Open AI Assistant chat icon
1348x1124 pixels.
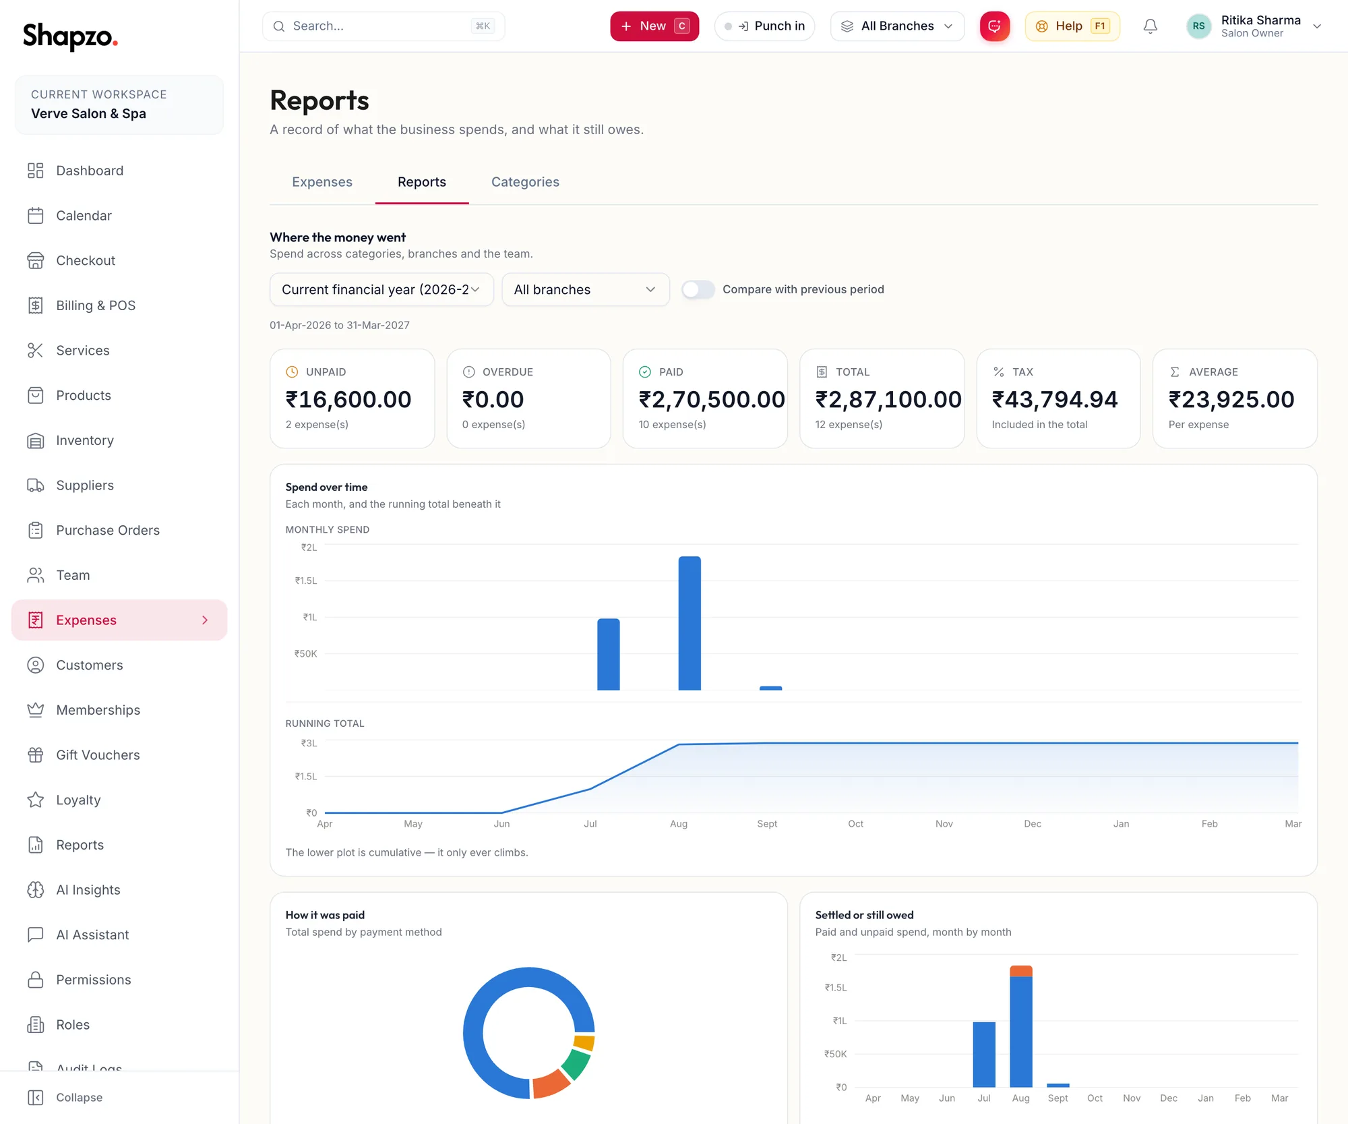click(35, 935)
